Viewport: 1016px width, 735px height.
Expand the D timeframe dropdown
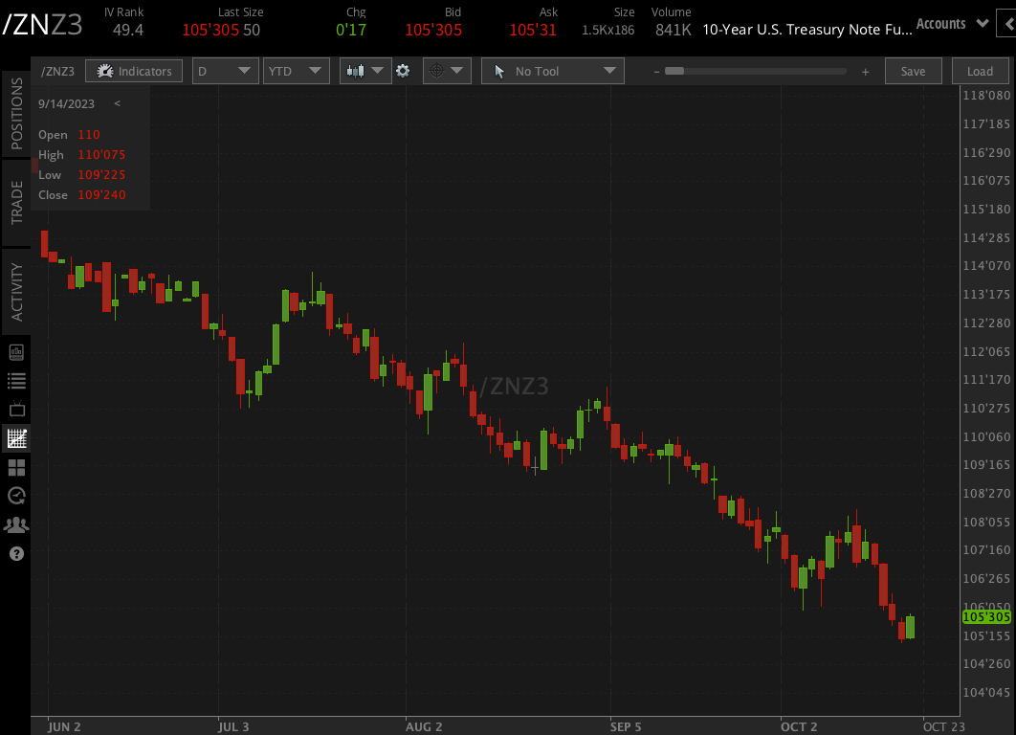(x=225, y=71)
